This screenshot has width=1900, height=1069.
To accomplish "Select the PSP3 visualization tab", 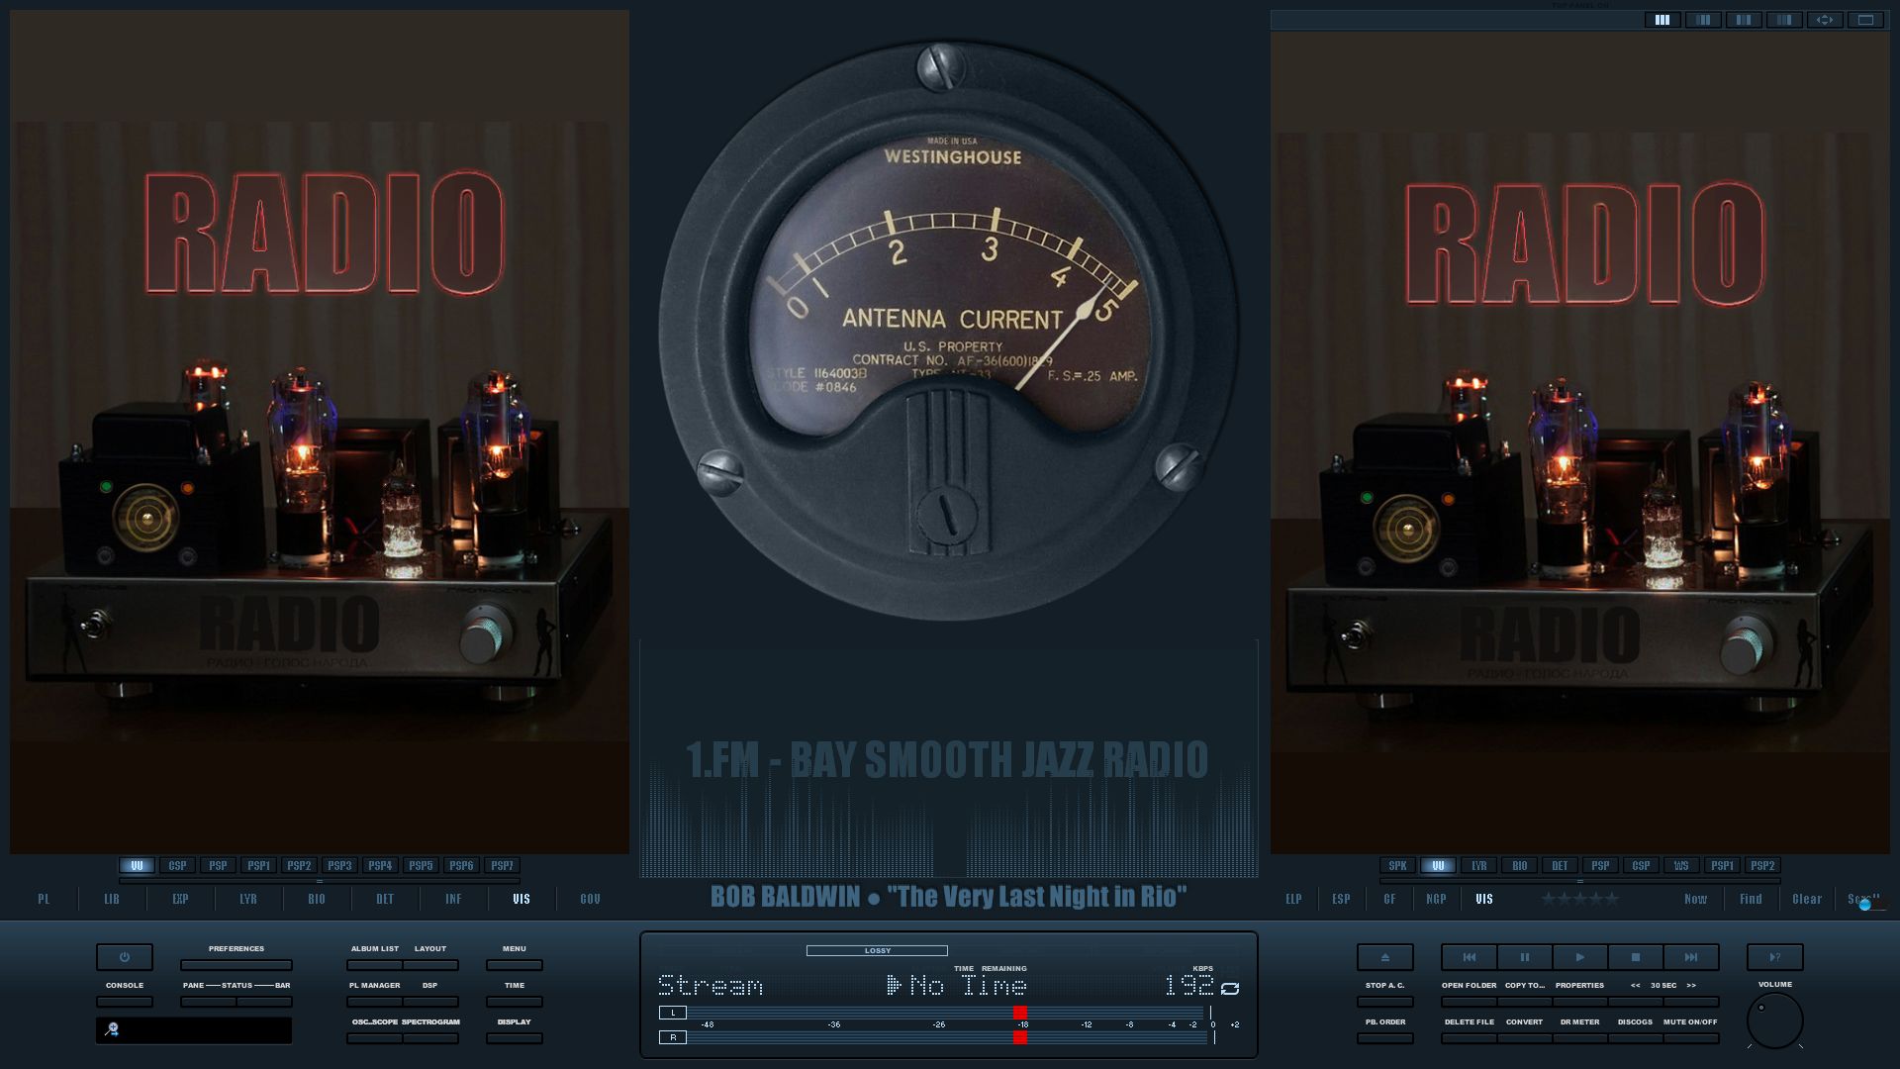I will pos(339,865).
